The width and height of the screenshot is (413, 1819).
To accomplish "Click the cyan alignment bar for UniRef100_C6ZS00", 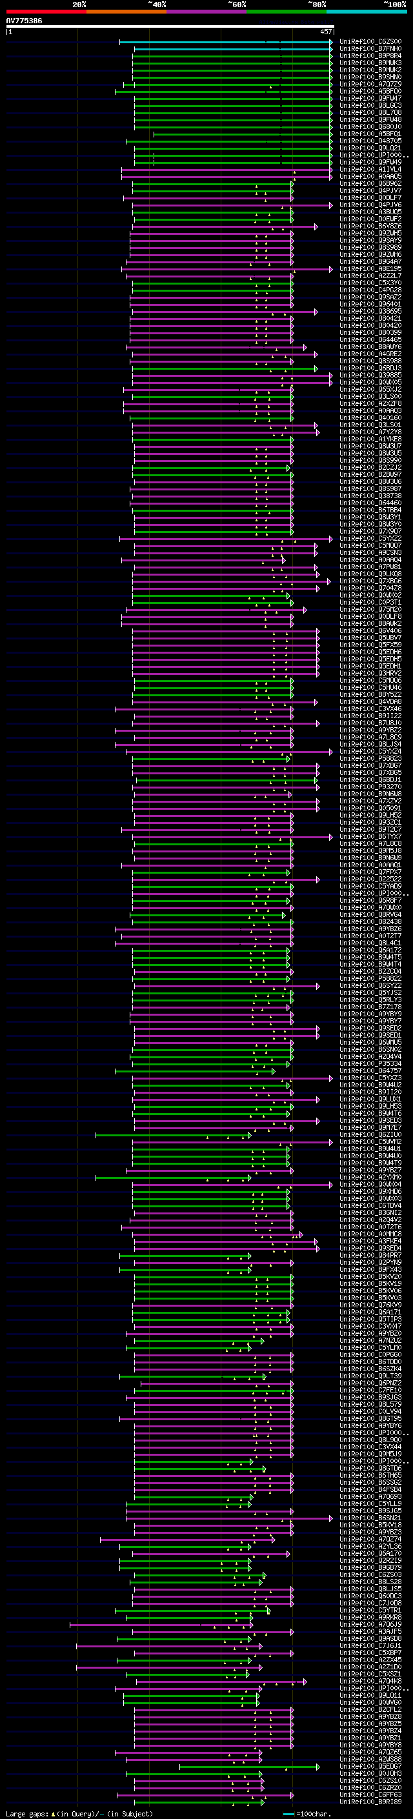I will click(x=225, y=42).
